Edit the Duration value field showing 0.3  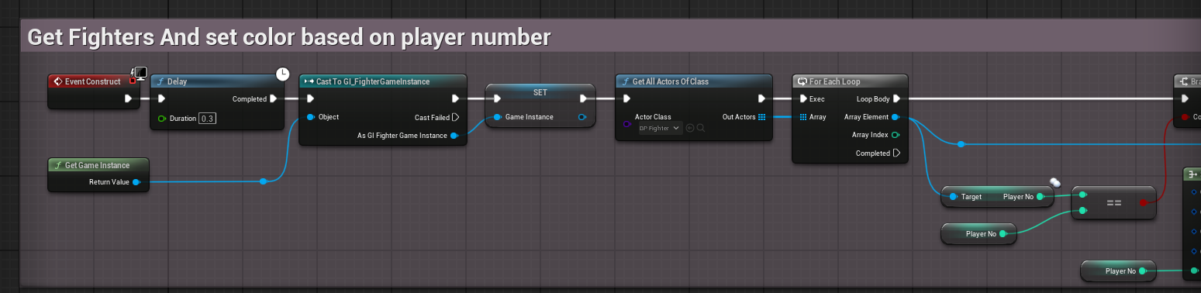pyautogui.click(x=208, y=119)
